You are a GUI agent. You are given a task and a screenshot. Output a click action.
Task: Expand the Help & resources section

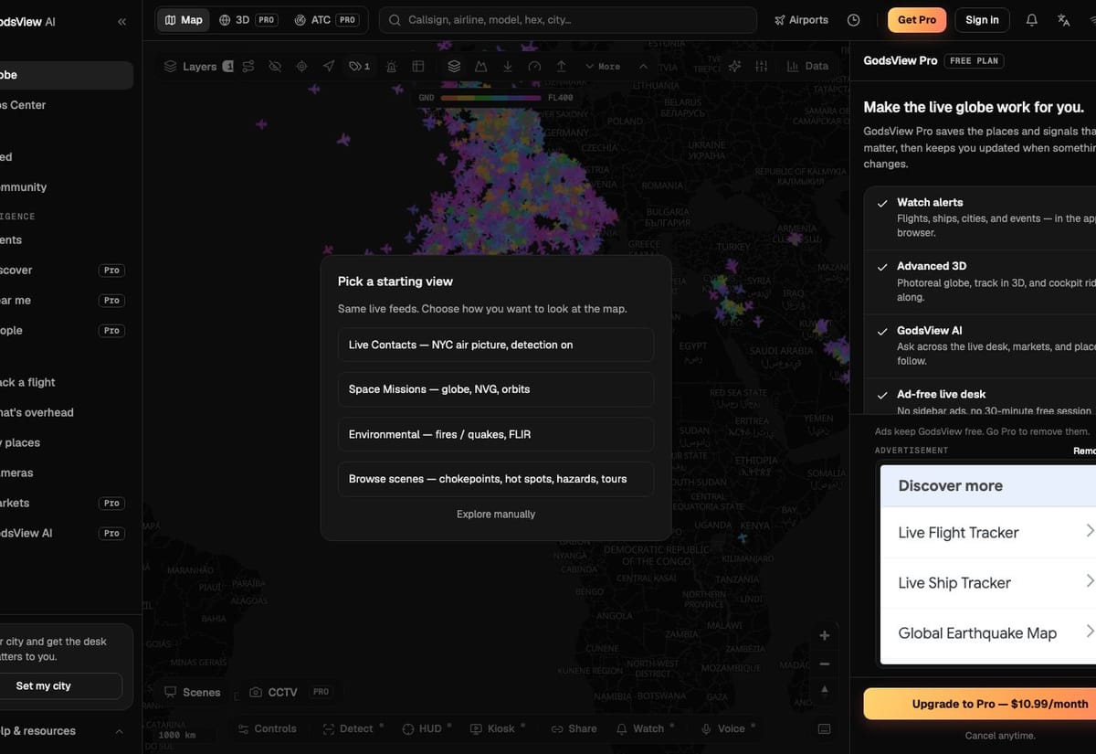point(62,731)
